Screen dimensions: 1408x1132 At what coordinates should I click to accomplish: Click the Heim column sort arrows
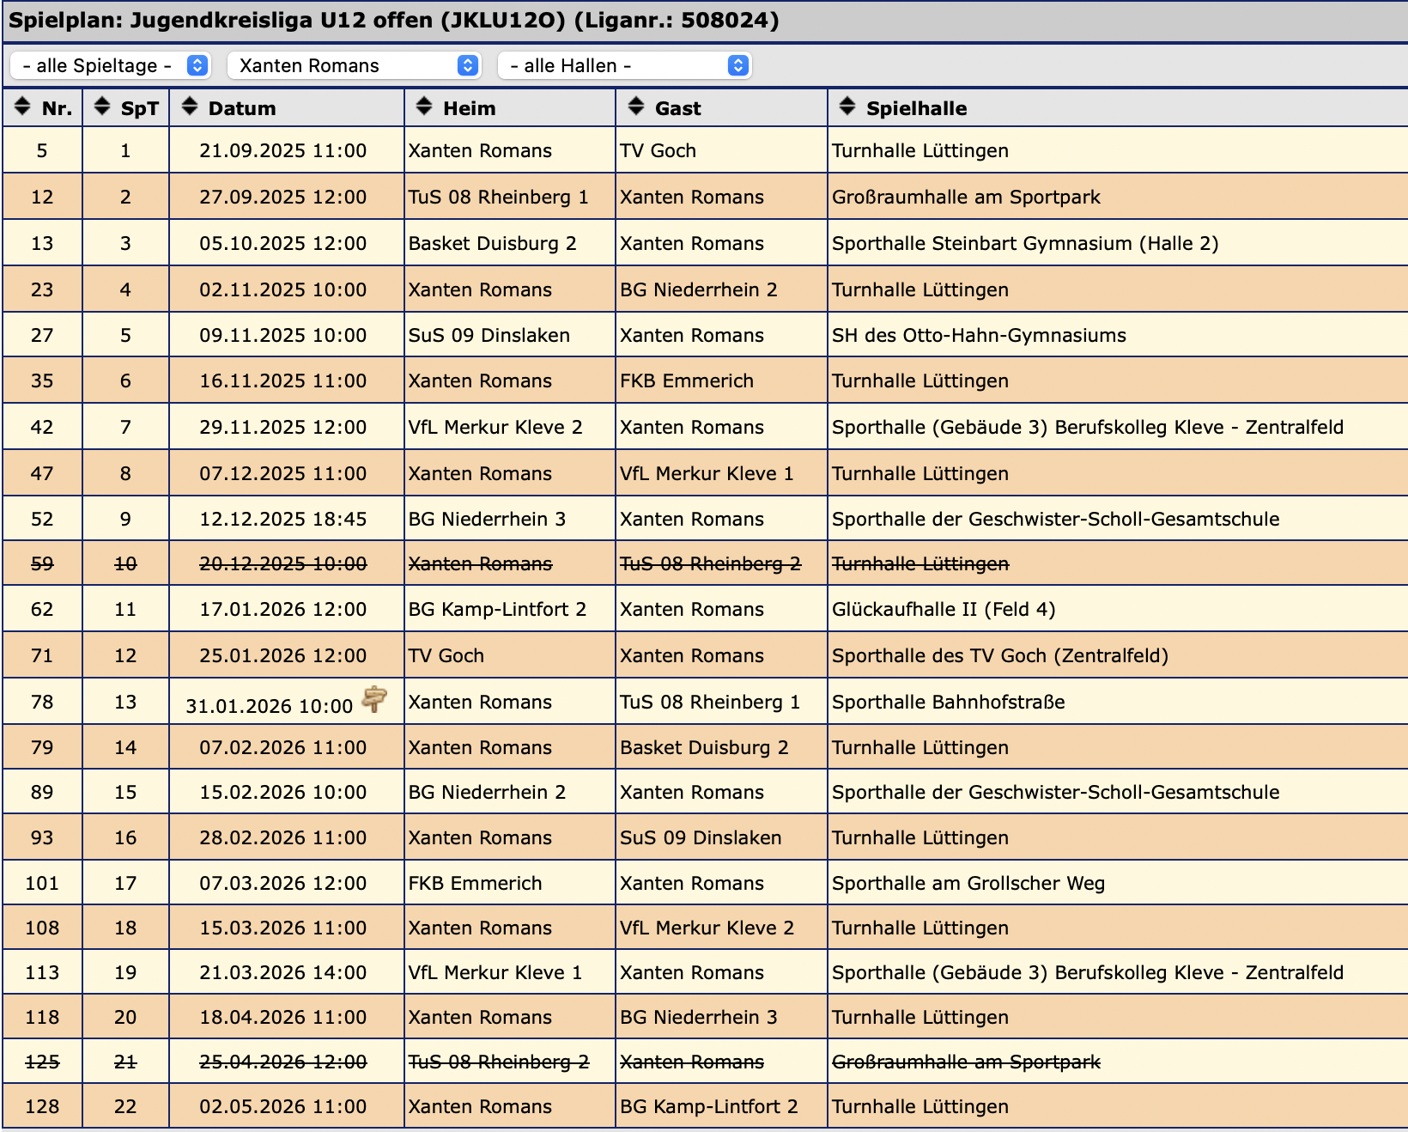(423, 107)
